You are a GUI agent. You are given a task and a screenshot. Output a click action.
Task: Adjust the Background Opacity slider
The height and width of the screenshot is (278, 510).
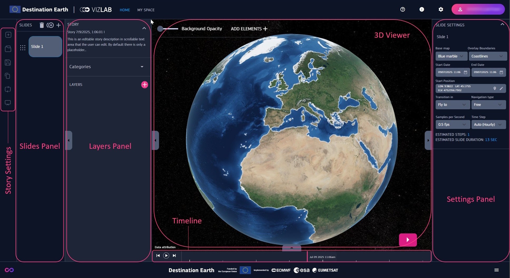pyautogui.click(x=160, y=29)
